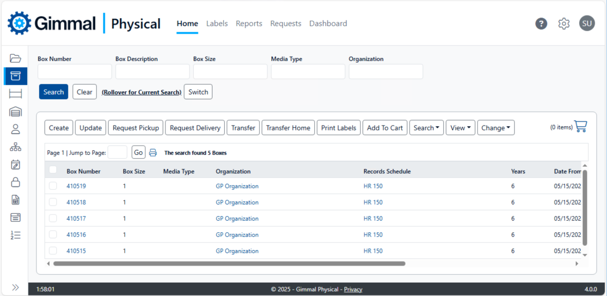Open the warehouse icon in the sidebar
The width and height of the screenshot is (607, 296).
pos(16,111)
